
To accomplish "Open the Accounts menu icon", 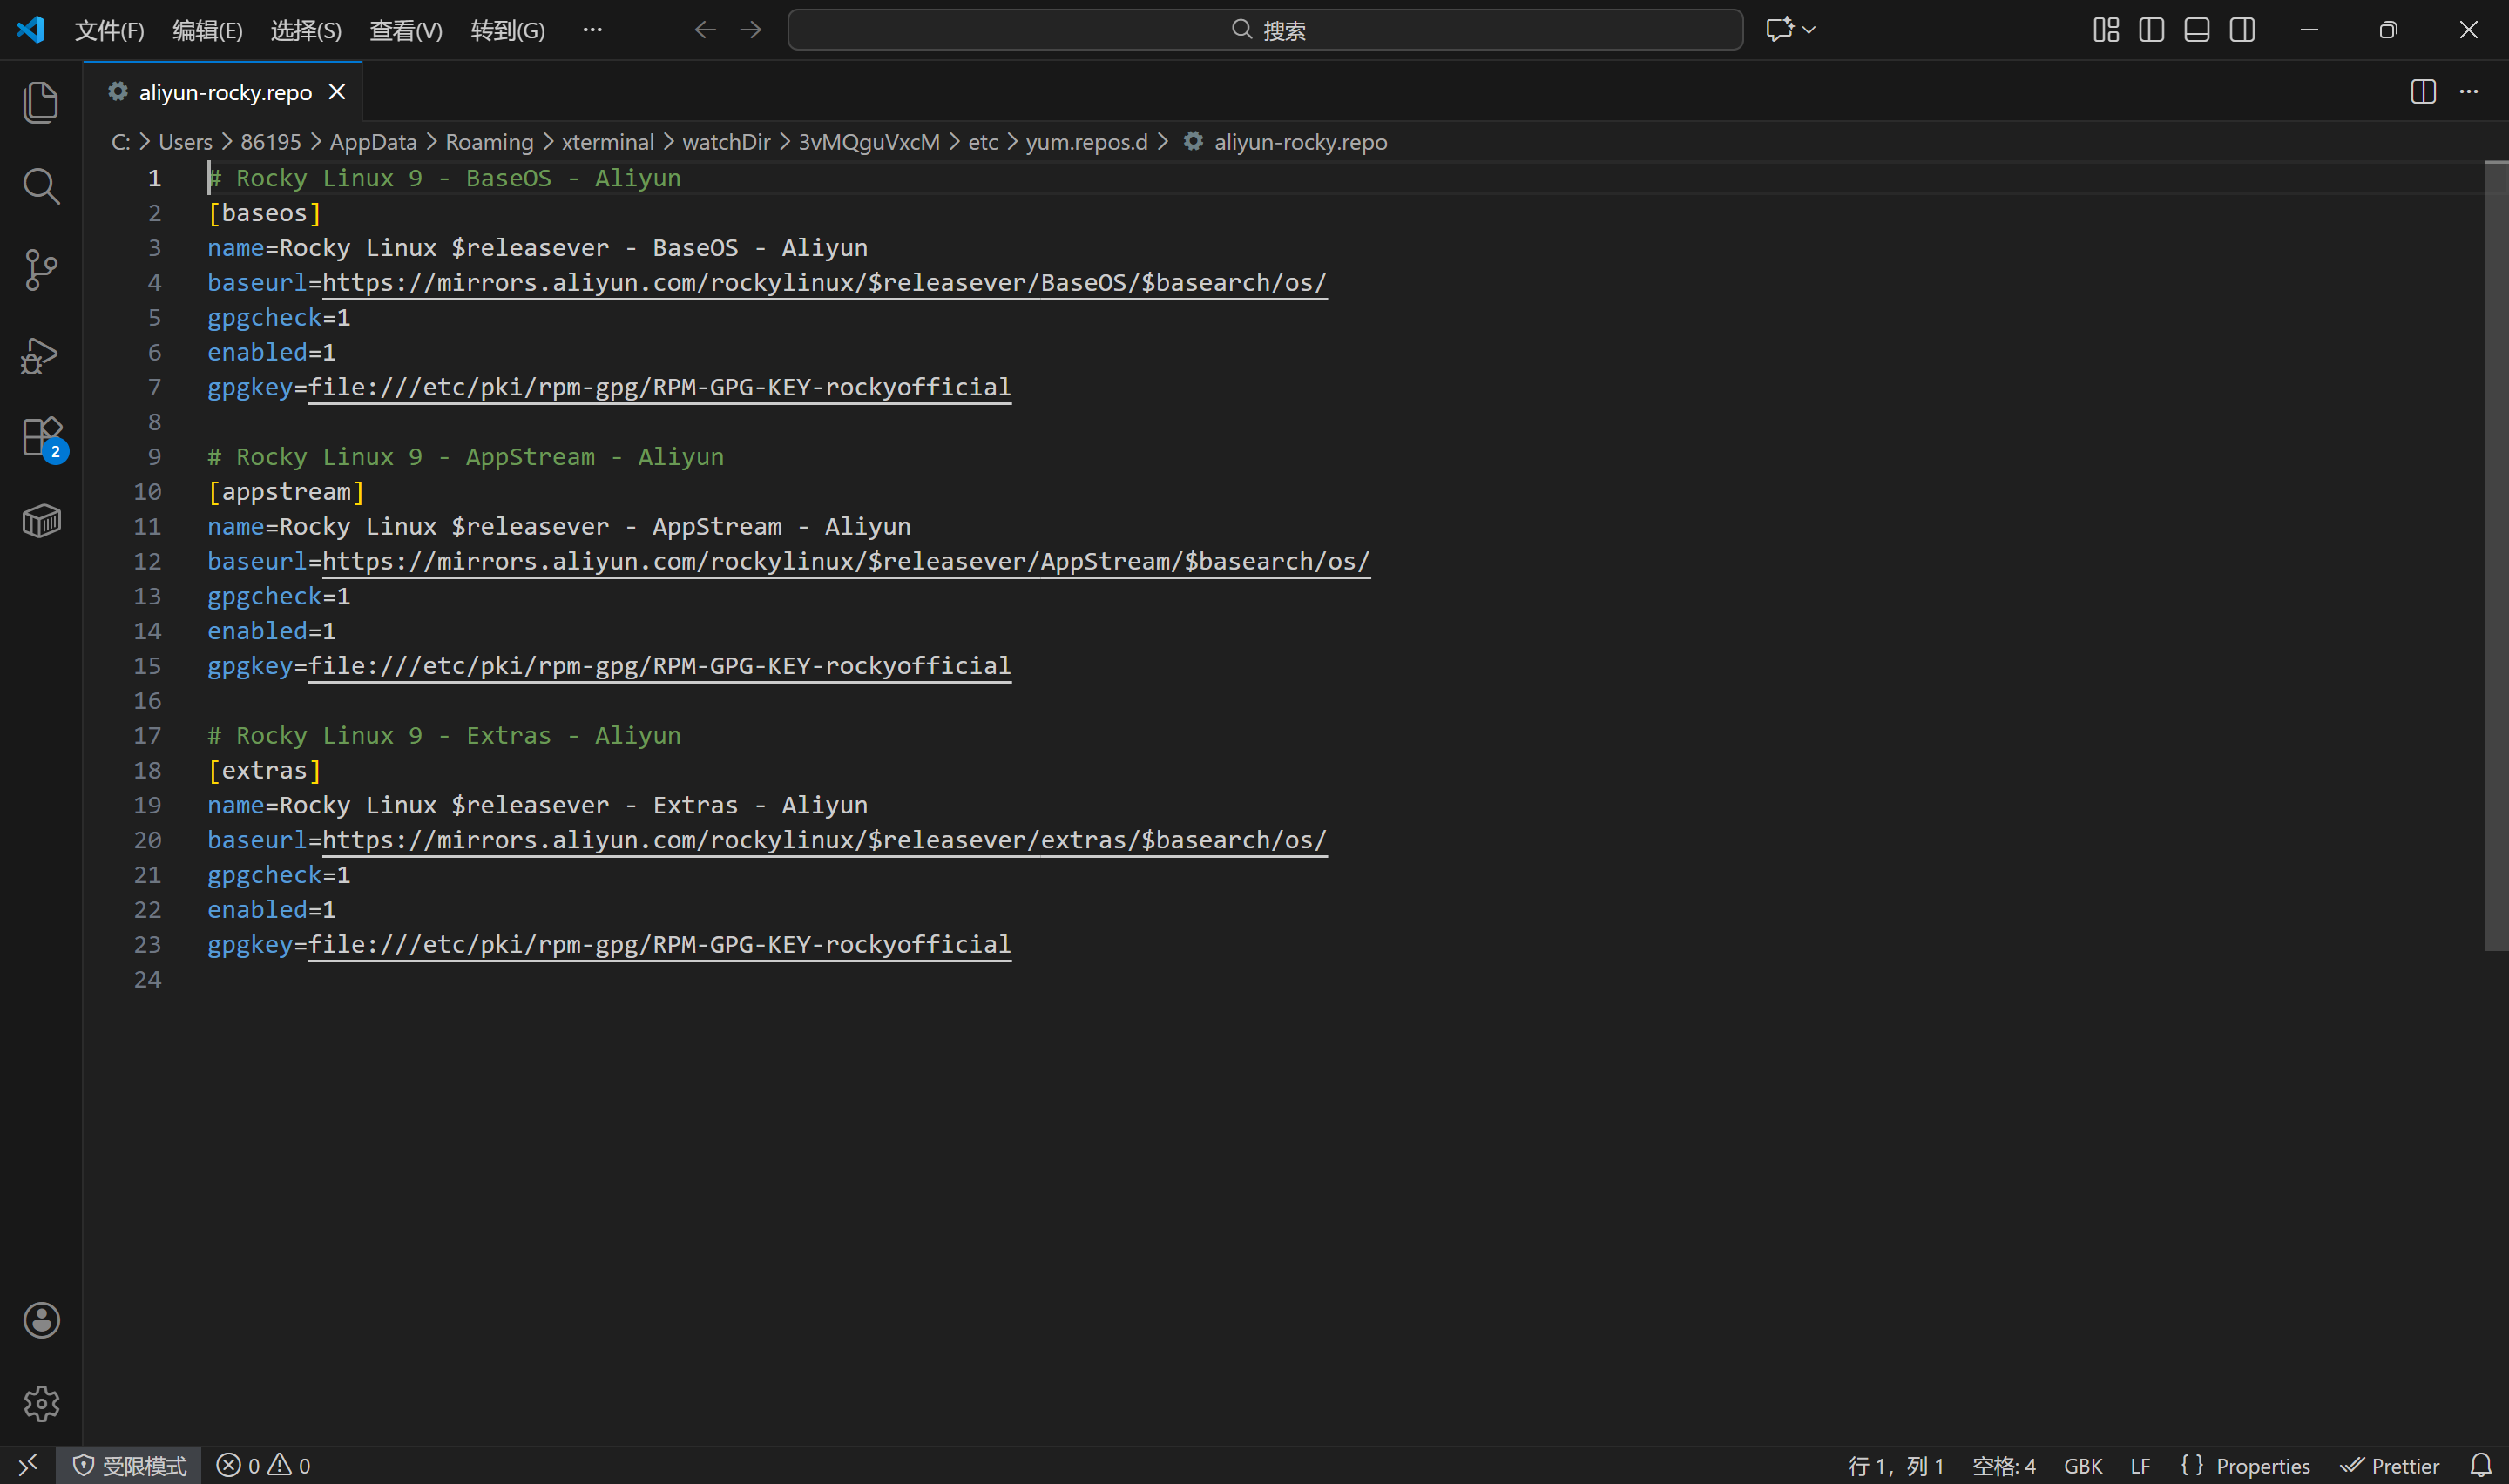I will [x=41, y=1320].
